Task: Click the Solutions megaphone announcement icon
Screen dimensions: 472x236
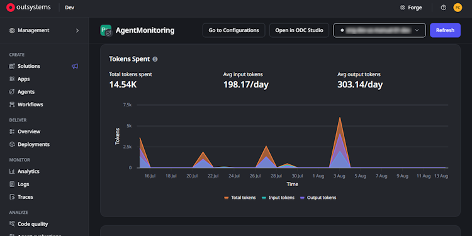Action: (x=75, y=66)
